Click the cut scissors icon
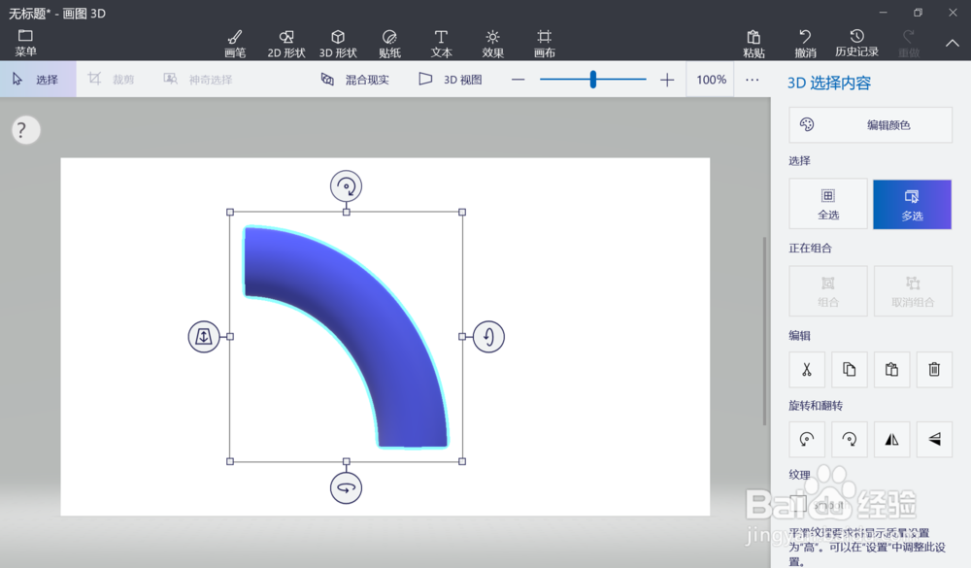Viewport: 971px width, 568px height. 807,370
